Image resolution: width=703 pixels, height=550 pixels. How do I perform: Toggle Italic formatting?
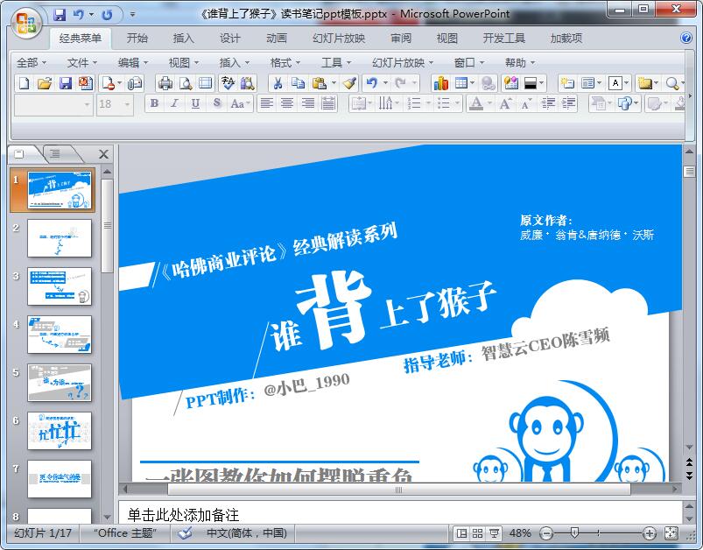(174, 103)
